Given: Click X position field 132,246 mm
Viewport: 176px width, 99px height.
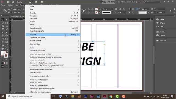Looking at the screenshot, I should (16, 9).
